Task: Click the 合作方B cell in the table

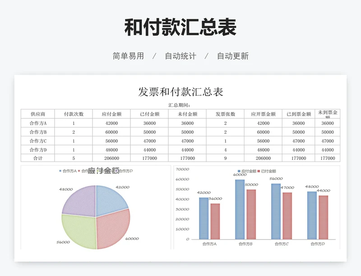Action: tap(38, 132)
